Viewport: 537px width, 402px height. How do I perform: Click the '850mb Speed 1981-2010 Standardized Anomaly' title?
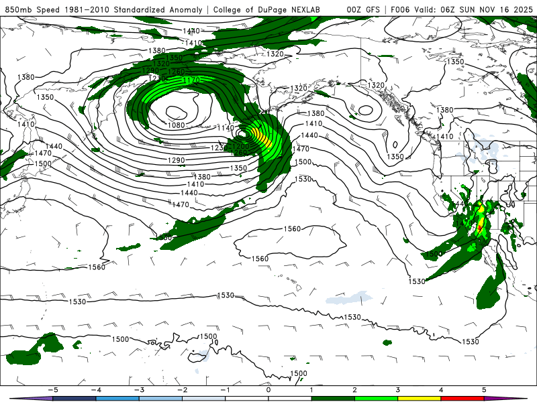coord(103,9)
